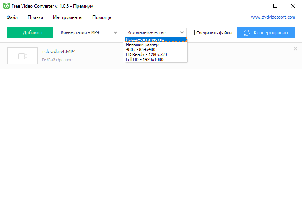
Task: Enable the Соединить файлы checkbox
Action: click(x=192, y=33)
